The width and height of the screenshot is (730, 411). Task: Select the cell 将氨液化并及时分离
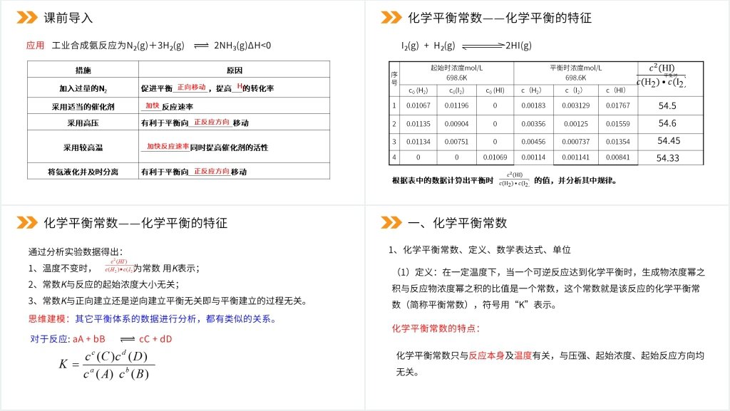pos(83,172)
